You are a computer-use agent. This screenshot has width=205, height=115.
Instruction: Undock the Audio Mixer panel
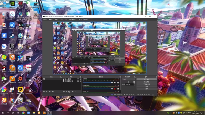[120, 77]
